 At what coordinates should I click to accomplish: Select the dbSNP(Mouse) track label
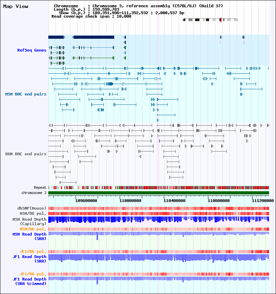[x=32, y=208]
